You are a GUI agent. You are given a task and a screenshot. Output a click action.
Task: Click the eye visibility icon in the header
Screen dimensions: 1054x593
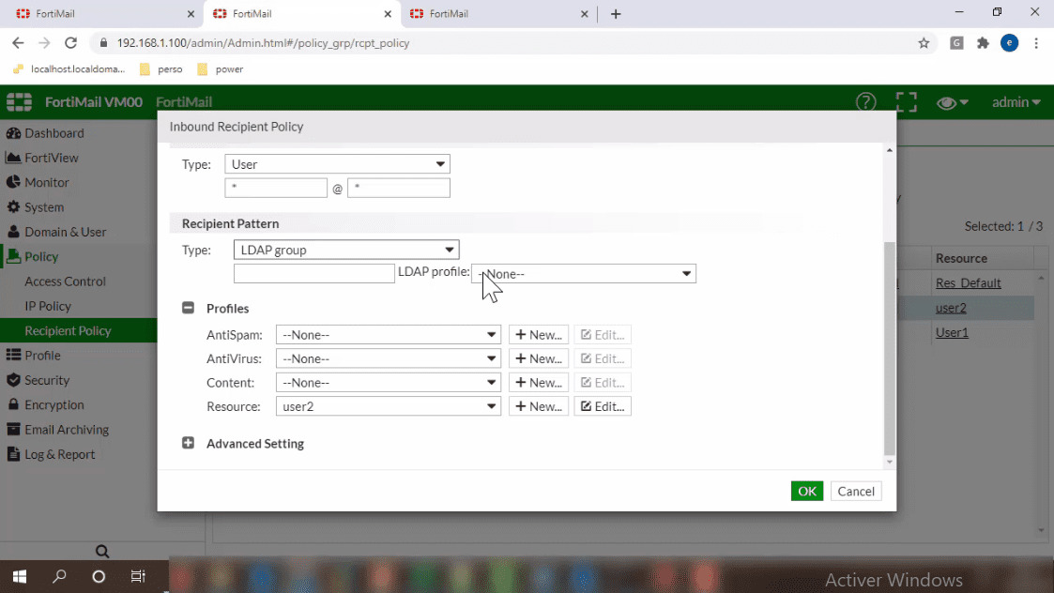tap(947, 102)
